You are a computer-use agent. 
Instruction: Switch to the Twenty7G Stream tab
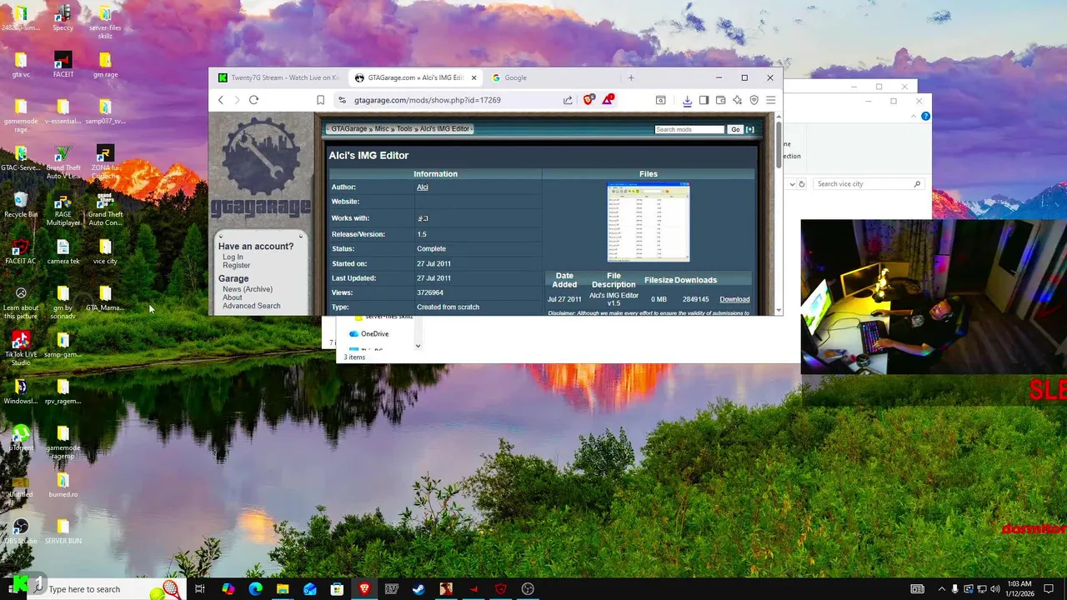[278, 77]
